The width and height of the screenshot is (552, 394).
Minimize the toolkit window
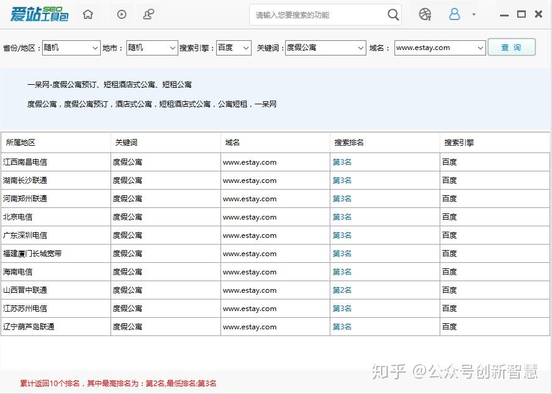[x=504, y=15]
